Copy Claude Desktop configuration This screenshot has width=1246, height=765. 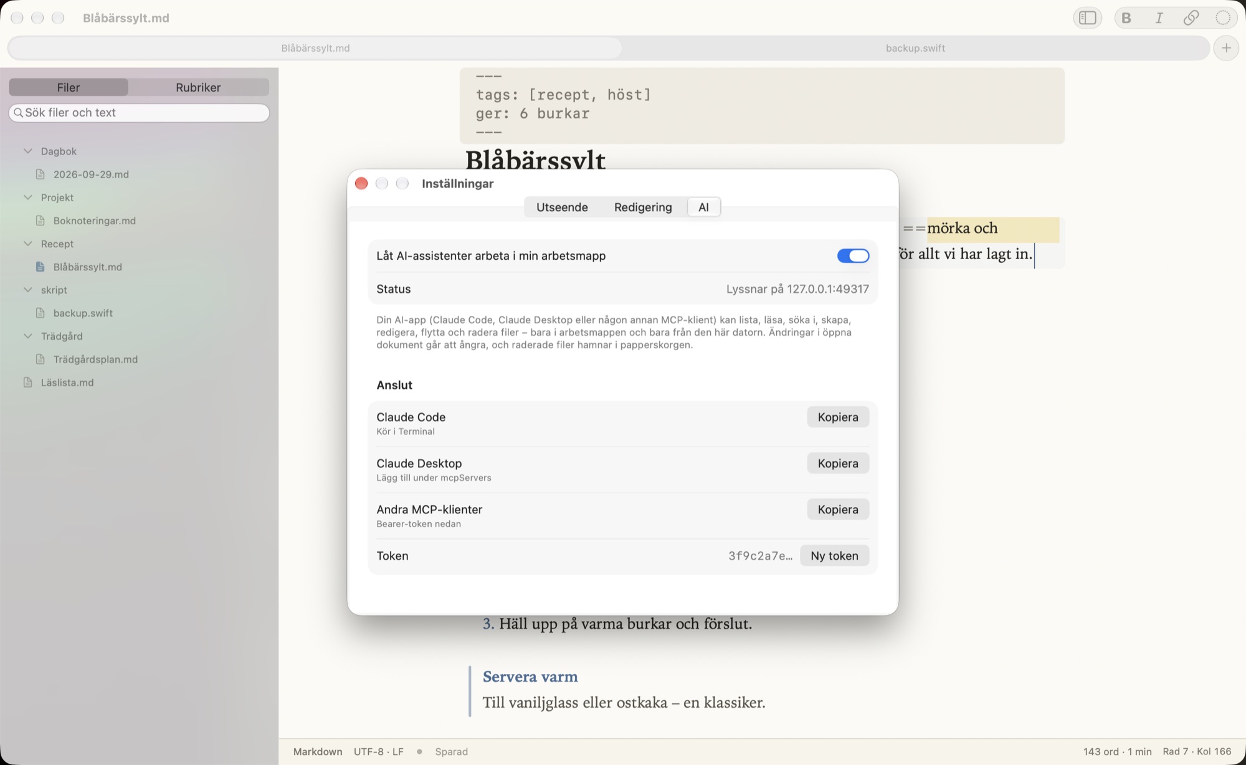[838, 463]
